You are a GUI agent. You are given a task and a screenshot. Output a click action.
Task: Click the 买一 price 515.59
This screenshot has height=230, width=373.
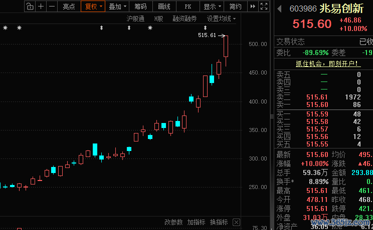(317, 114)
